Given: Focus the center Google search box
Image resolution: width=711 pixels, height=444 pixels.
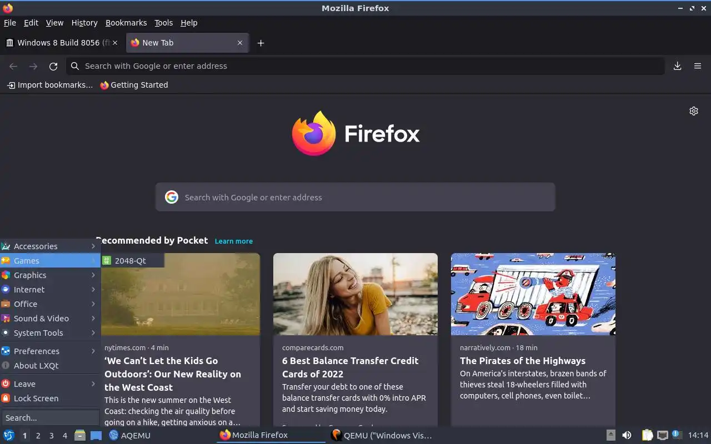Looking at the screenshot, I should (x=355, y=197).
